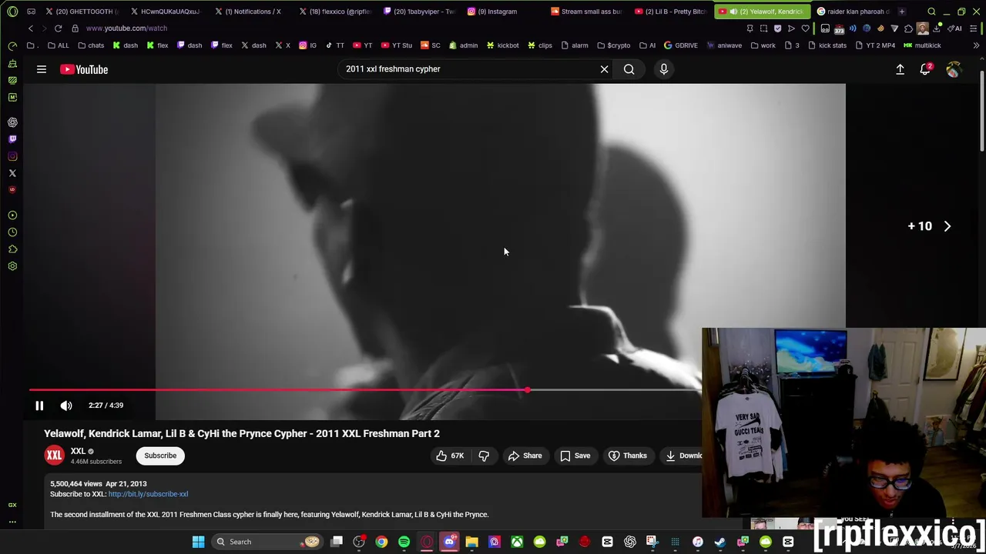
Task: Open sidebar history clock icon
Action: (x=12, y=232)
